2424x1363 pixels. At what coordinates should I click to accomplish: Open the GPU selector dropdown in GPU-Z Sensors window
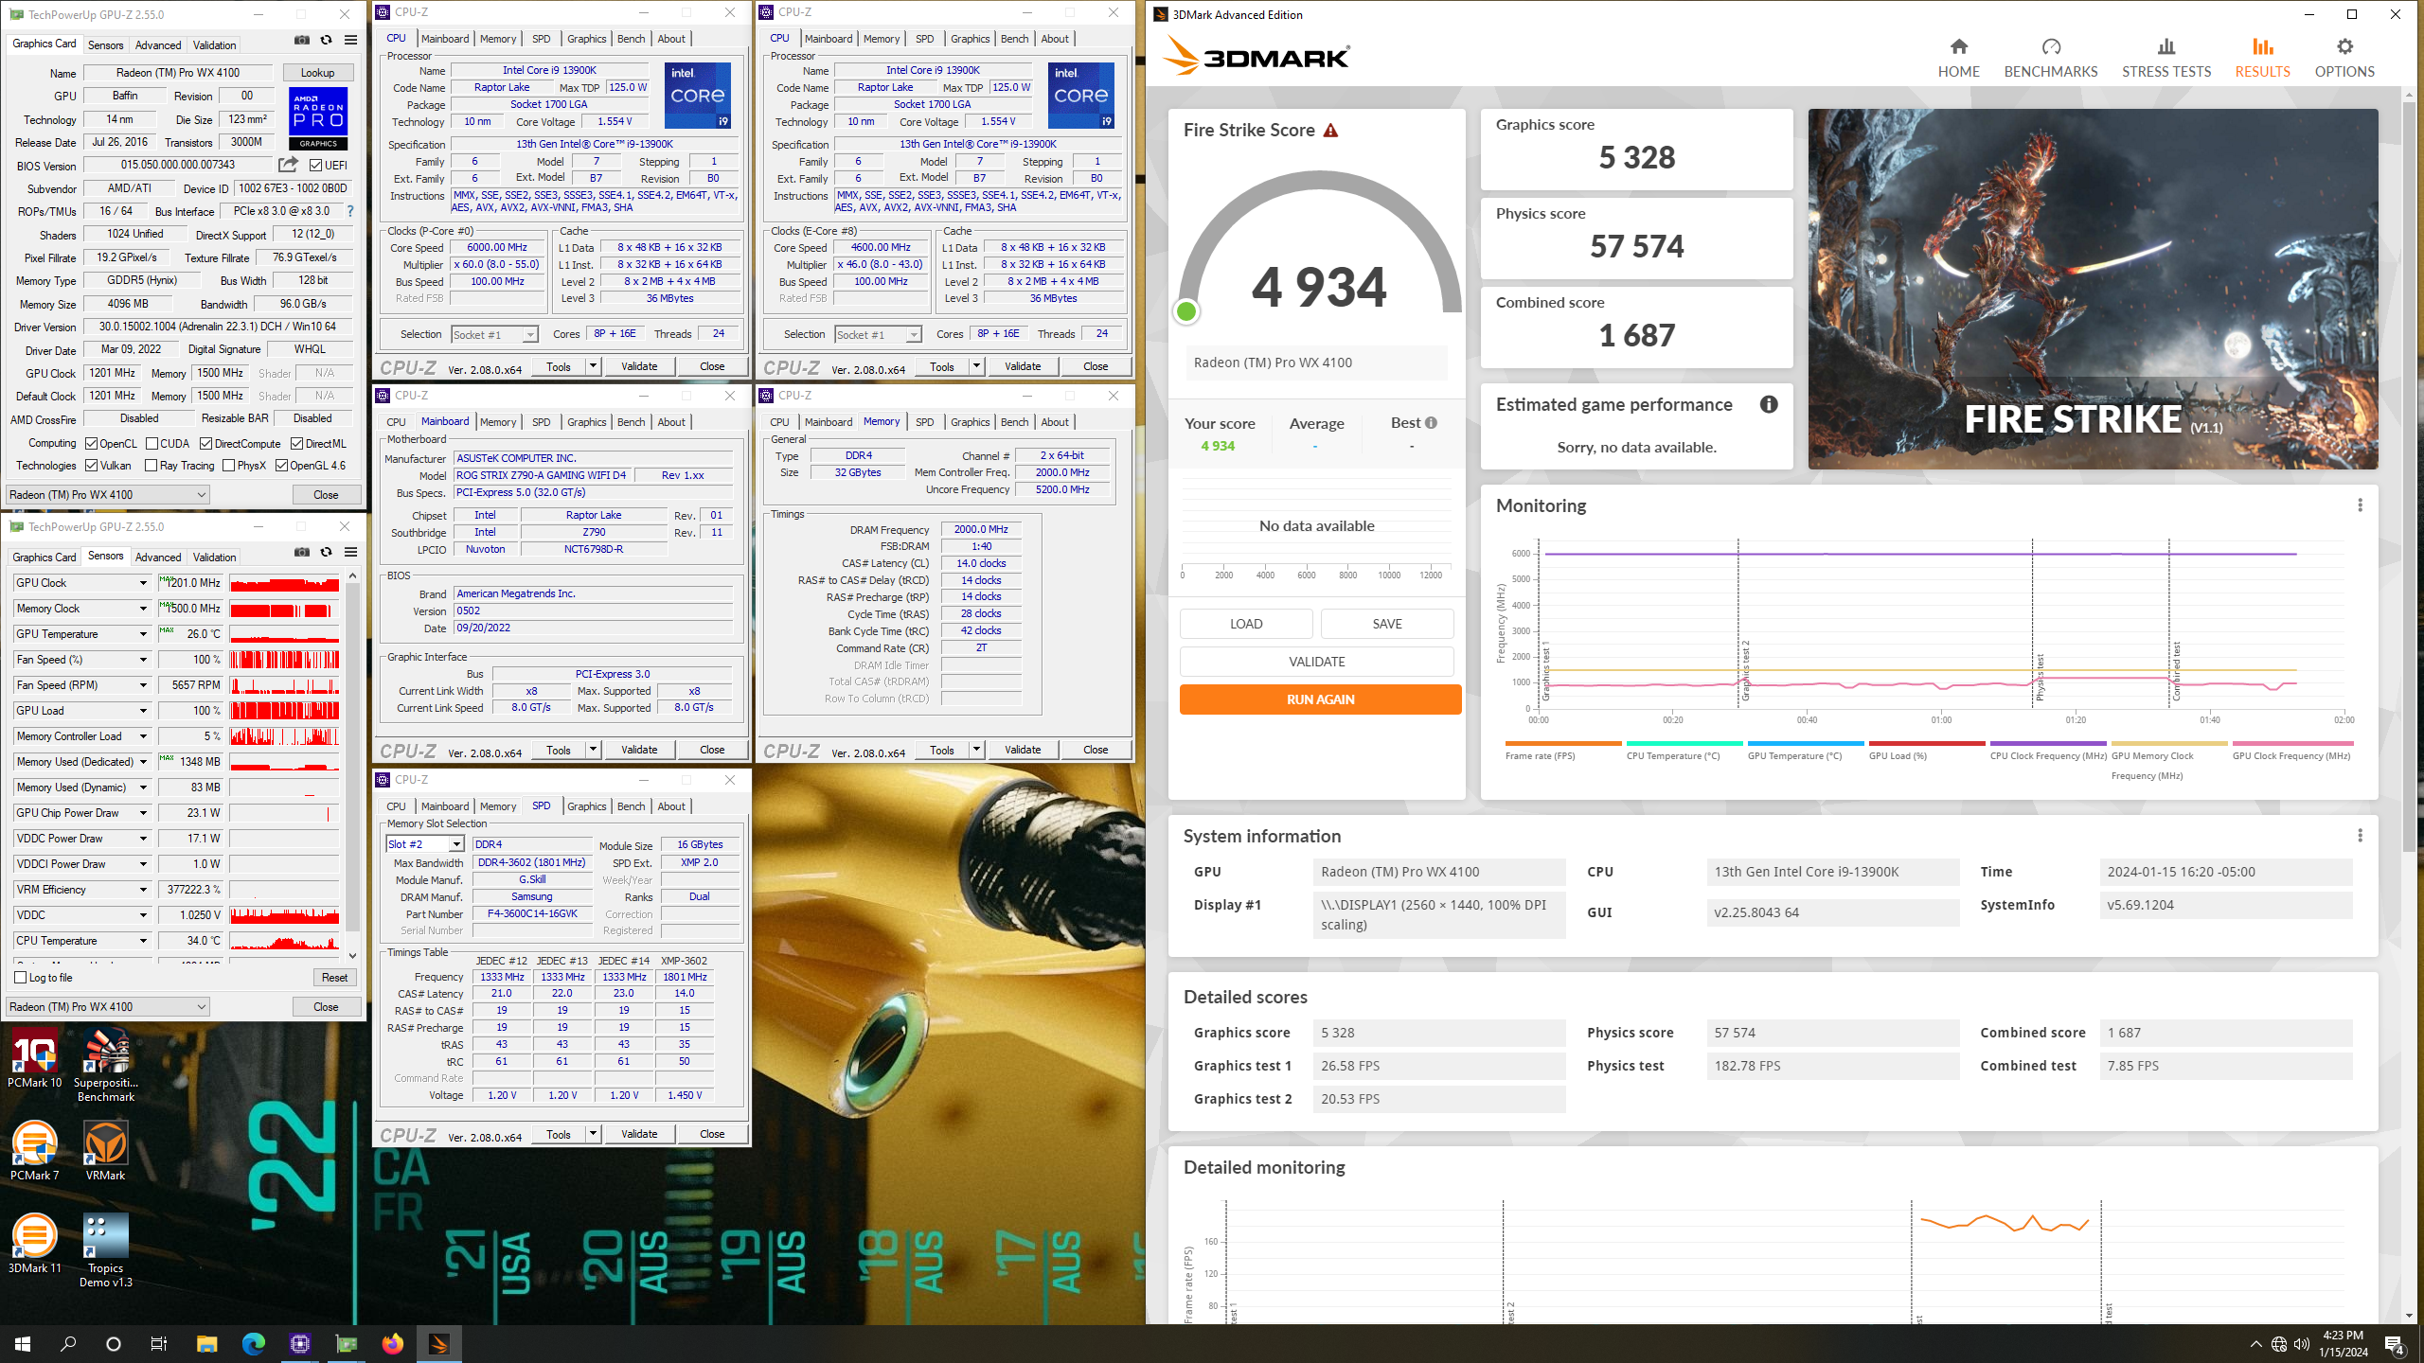tap(107, 1007)
